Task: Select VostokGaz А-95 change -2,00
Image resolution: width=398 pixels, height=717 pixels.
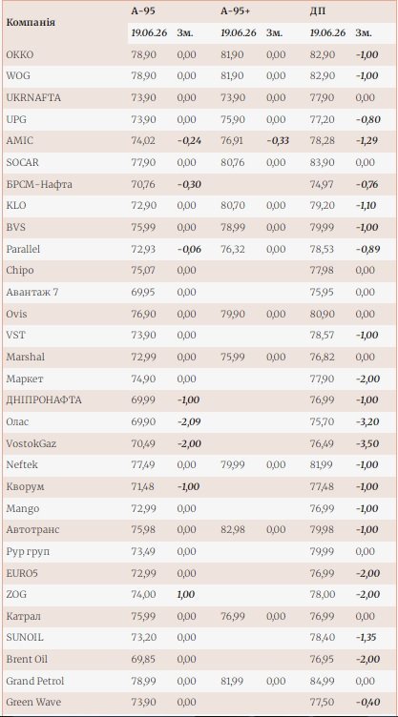Action: pyautogui.click(x=189, y=443)
